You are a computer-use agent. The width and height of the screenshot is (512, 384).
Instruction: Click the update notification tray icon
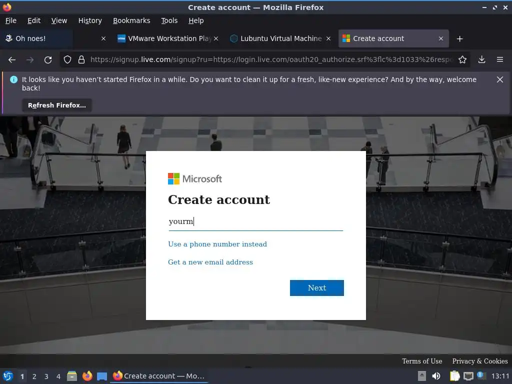(x=480, y=375)
